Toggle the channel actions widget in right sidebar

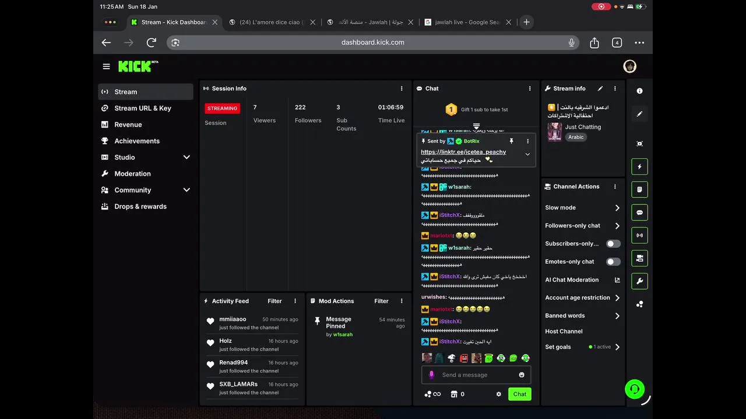click(x=639, y=258)
